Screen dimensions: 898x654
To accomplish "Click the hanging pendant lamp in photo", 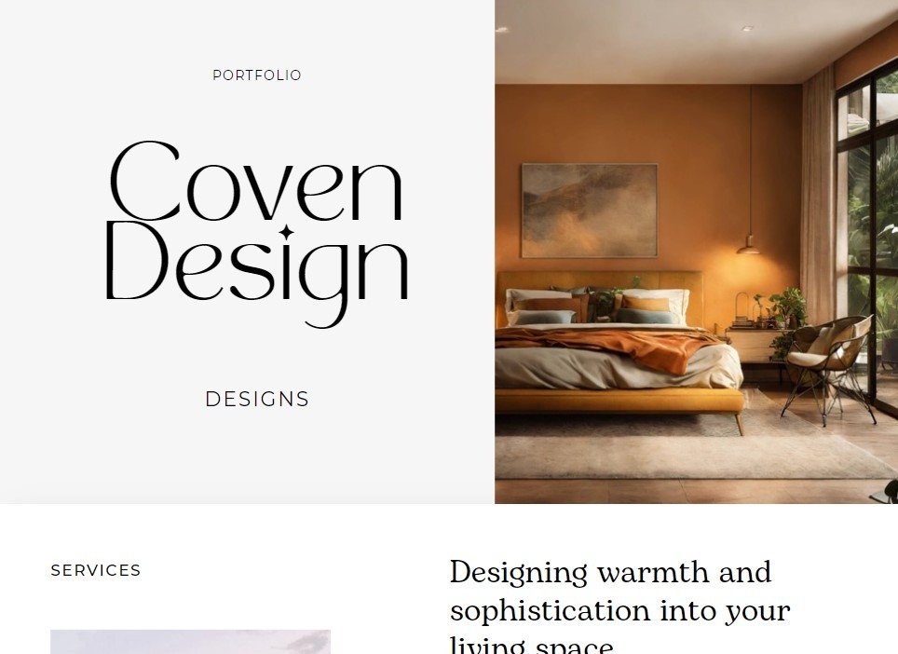I will (749, 245).
